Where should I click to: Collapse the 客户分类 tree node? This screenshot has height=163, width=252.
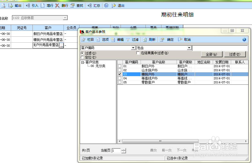[x=83, y=62]
